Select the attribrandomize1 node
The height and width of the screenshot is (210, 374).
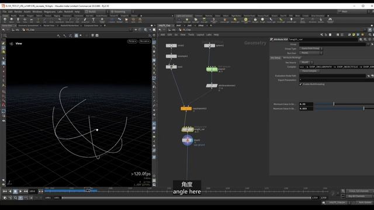click(x=212, y=86)
